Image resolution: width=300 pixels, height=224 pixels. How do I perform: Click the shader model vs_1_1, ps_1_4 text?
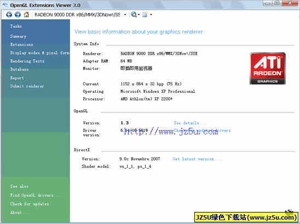coord(135,167)
